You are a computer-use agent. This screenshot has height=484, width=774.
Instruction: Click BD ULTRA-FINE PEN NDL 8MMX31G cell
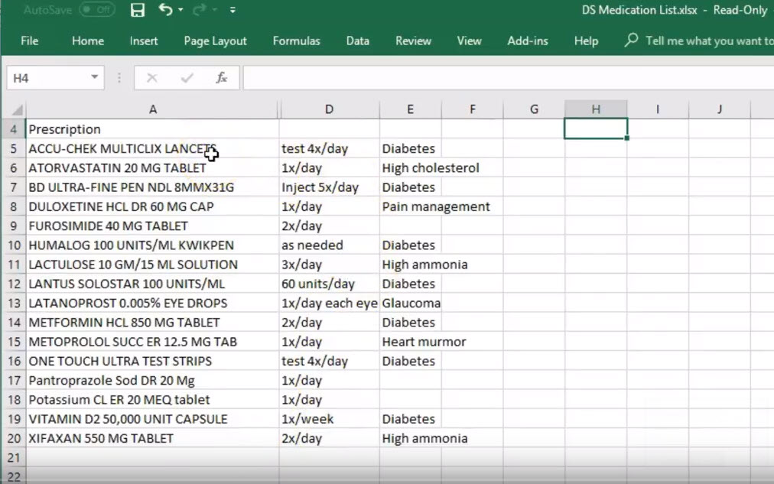coord(152,187)
